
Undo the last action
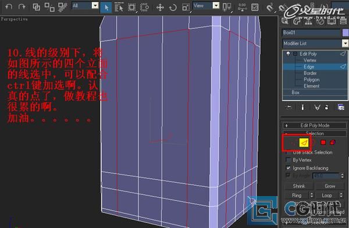[x=9, y=7]
